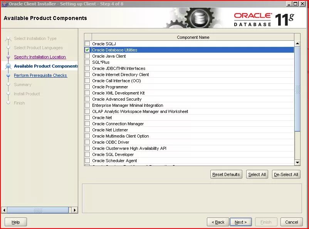Close the Oracle Client Installer window
The width and height of the screenshot is (309, 229).
[x=302, y=4]
